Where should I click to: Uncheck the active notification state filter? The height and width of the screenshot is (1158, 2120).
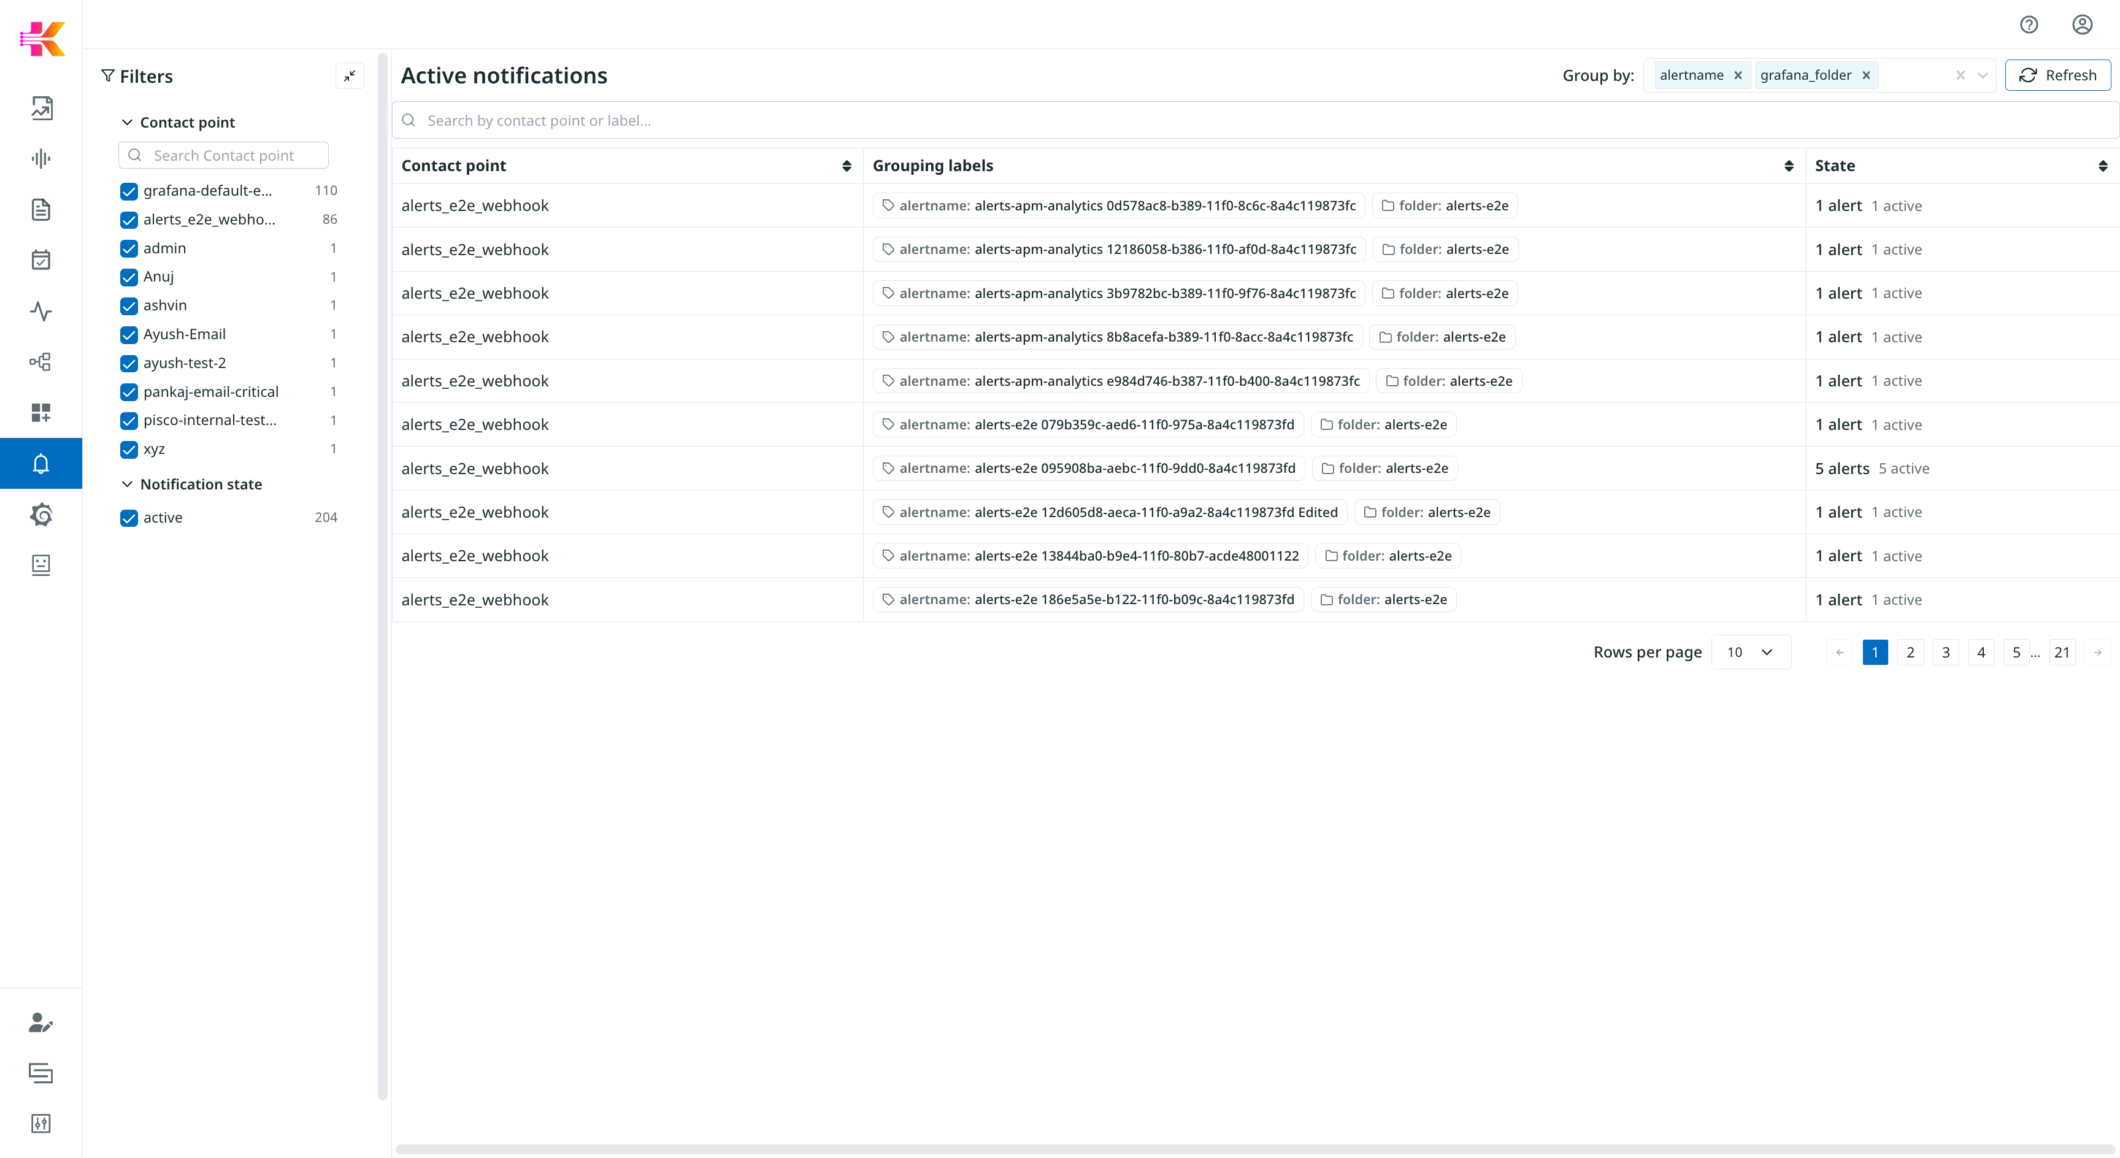pyautogui.click(x=128, y=518)
